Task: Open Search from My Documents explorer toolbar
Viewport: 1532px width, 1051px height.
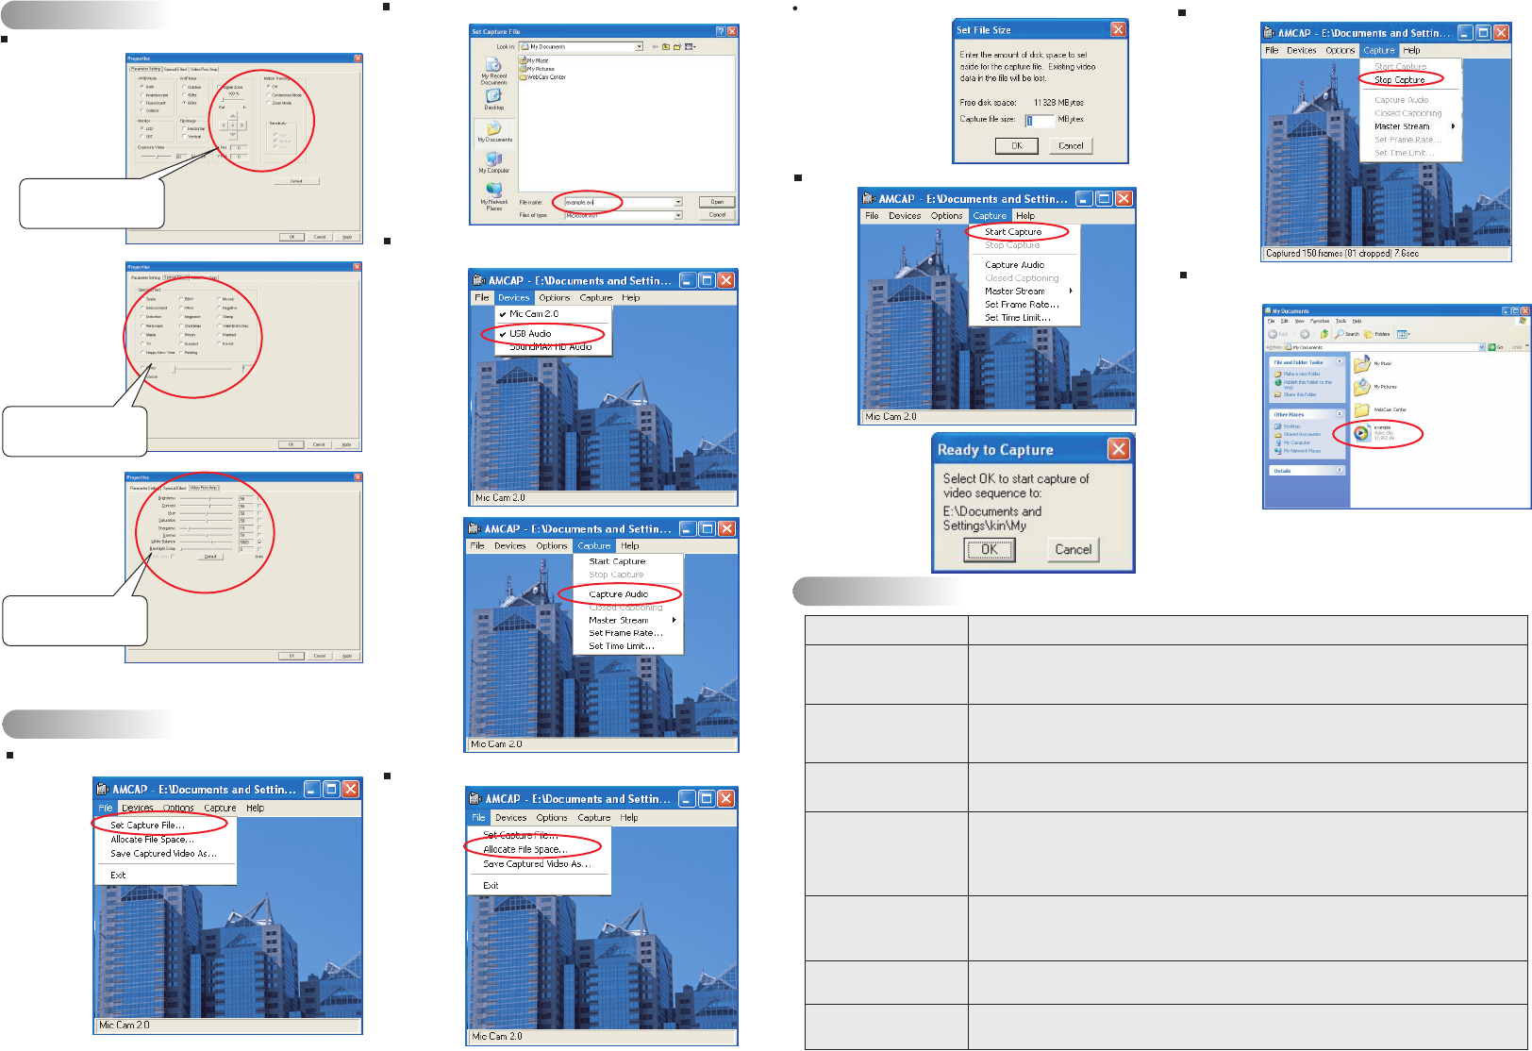Action: 1347,334
